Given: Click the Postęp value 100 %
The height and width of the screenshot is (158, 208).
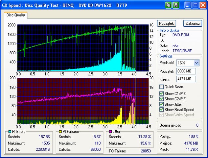Looking at the screenshot, I should pos(194,136).
